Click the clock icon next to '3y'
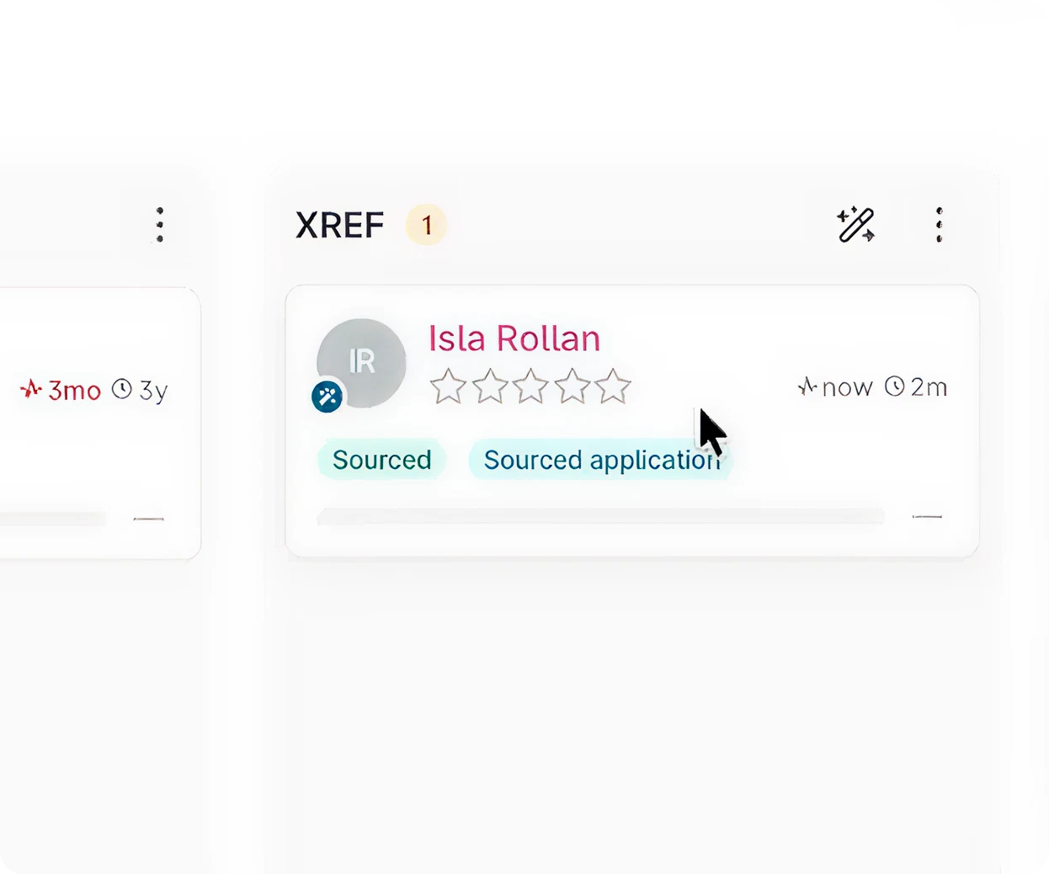The image size is (1049, 874). click(123, 389)
